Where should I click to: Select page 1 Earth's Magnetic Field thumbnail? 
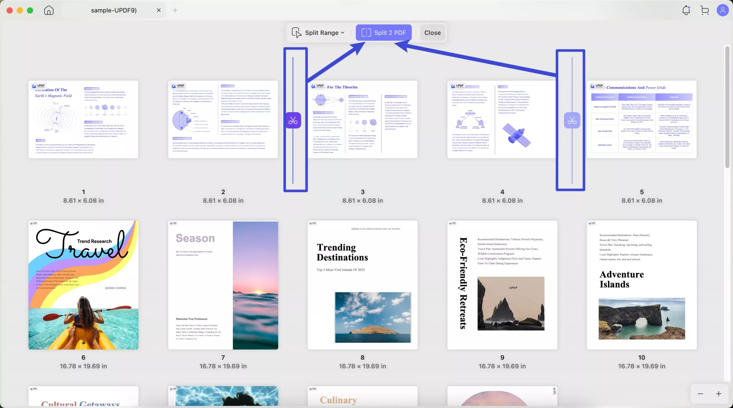(x=83, y=119)
